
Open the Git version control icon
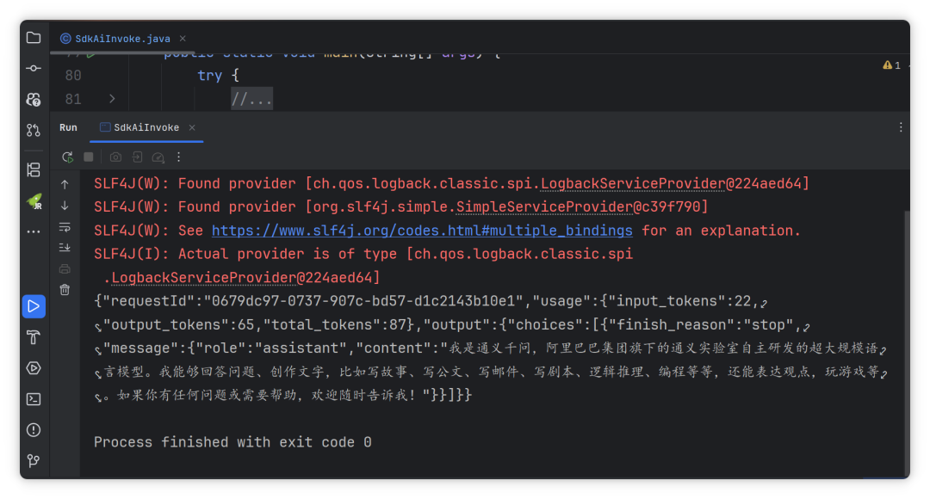pyautogui.click(x=34, y=460)
